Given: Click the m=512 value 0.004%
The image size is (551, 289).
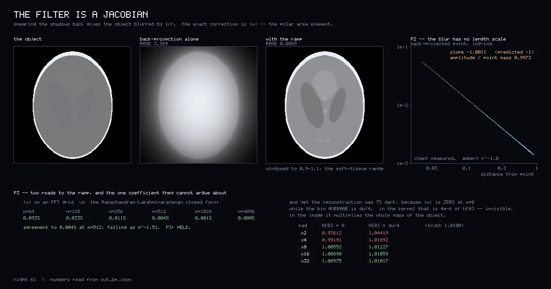Looking at the screenshot, I should click(160, 218).
